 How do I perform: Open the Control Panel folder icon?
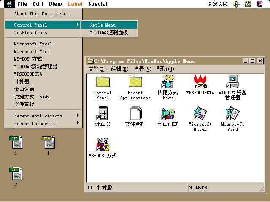pyautogui.click(x=103, y=81)
